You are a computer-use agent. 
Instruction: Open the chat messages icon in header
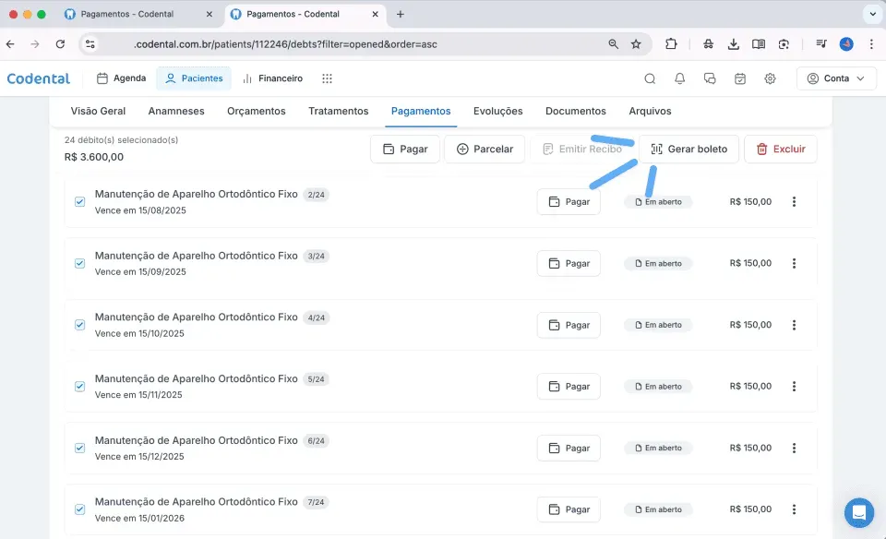click(710, 78)
